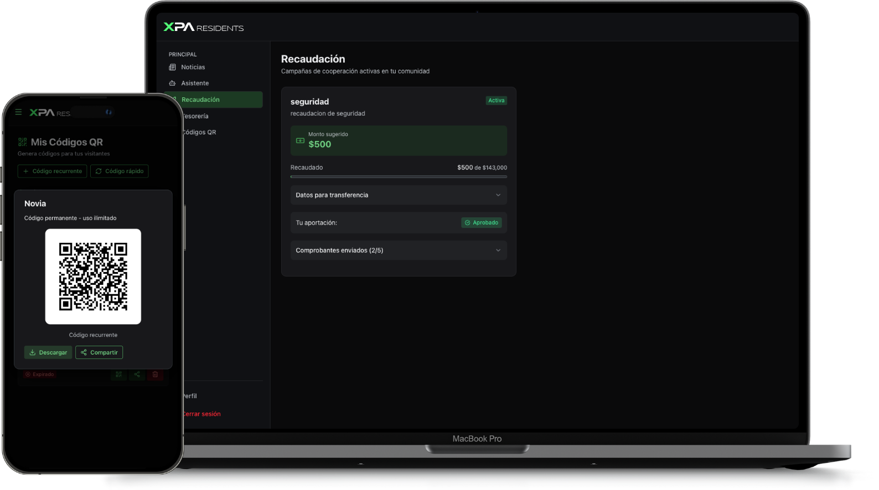Click the Noticias newspaper icon in sidebar
The height and width of the screenshot is (490, 879).
coord(172,67)
